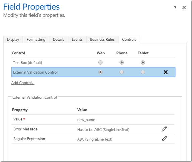This screenshot has height=162, width=192.
Task: Select Phone radio for Text Box (default)
Action: click(x=122, y=62)
